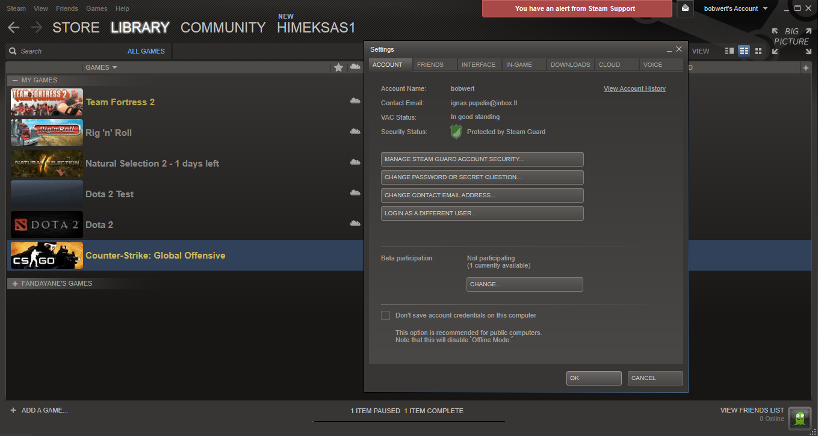Click the beta participation Change button

coord(525,284)
